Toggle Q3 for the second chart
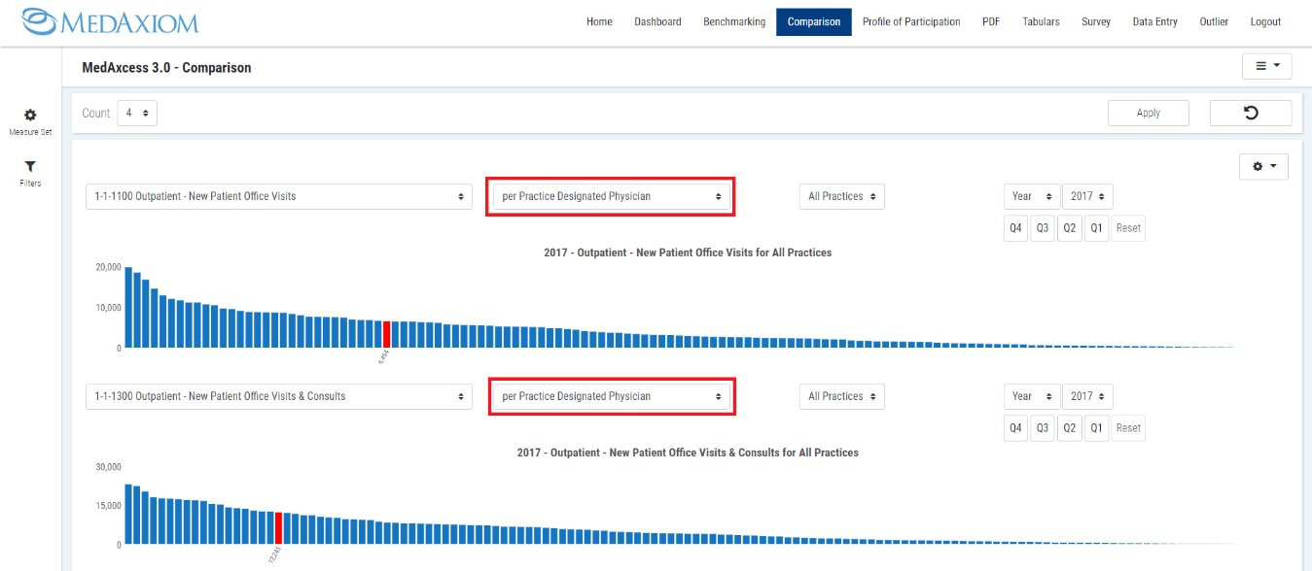Screen dimensions: 1312x571 (1043, 428)
